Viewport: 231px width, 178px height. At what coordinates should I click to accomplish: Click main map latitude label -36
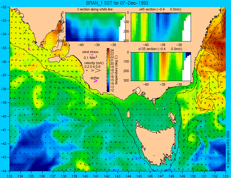(3, 62)
